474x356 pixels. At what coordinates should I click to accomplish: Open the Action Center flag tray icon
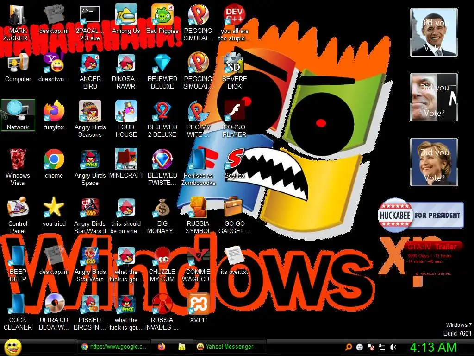click(x=371, y=347)
